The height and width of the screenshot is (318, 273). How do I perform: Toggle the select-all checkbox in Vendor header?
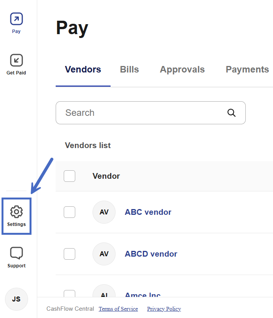pyautogui.click(x=69, y=176)
